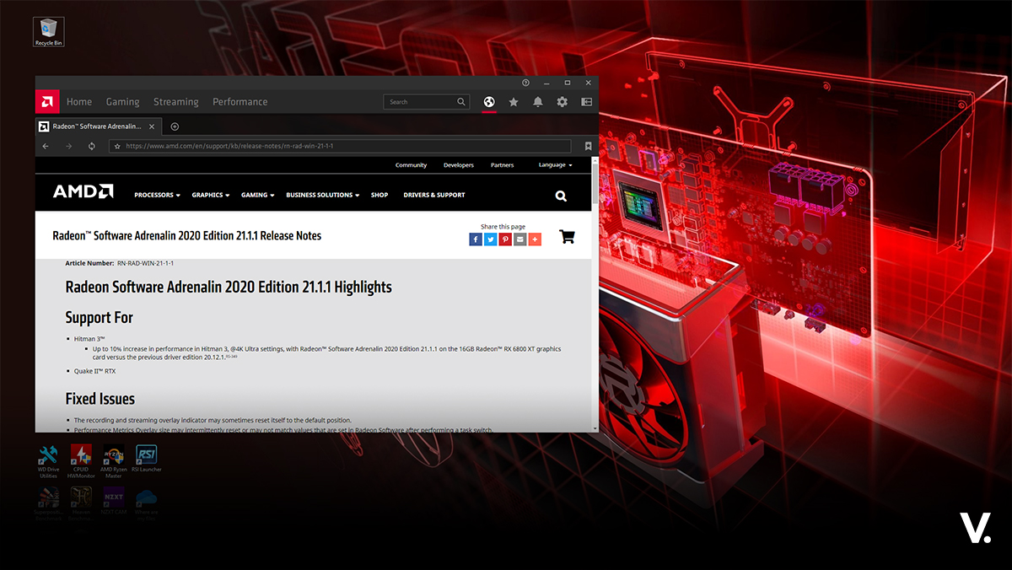Reload the release notes page

click(x=91, y=146)
